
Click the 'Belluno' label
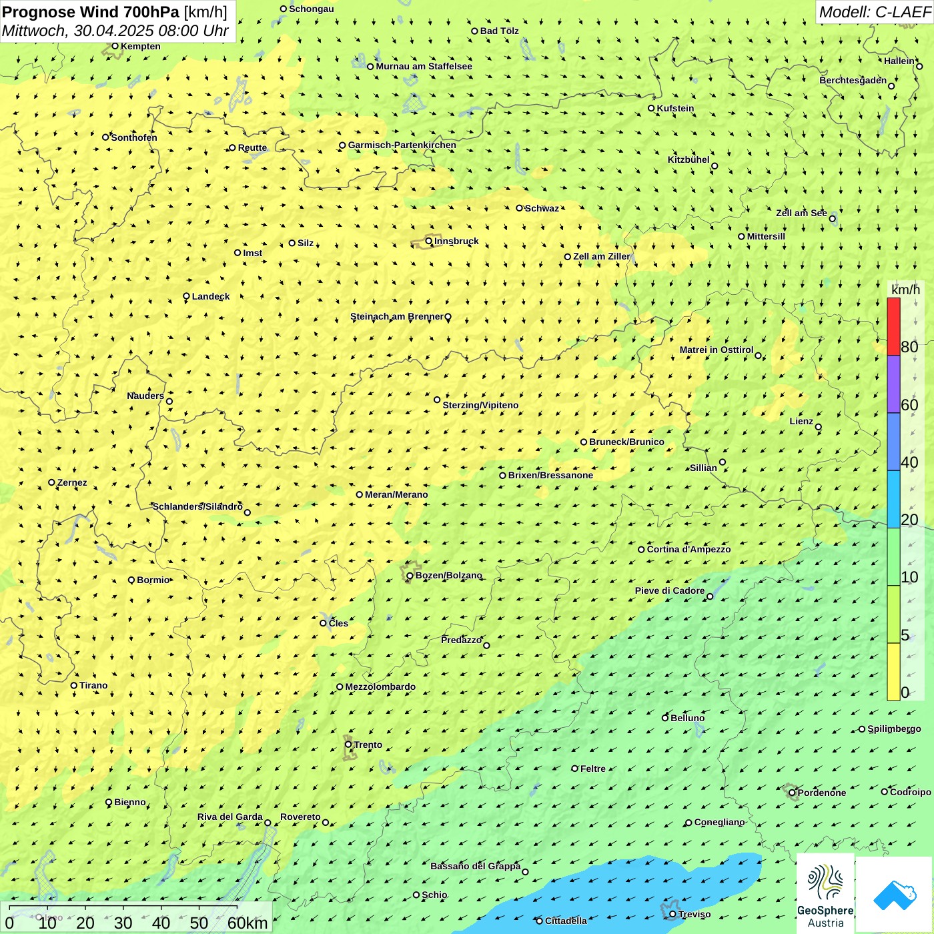(x=687, y=718)
